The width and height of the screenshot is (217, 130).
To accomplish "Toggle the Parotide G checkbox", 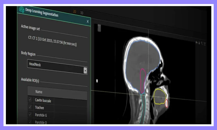I will tap(30, 114).
